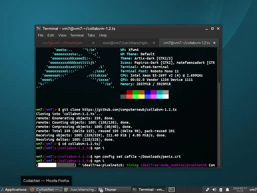This screenshot has height=193, width=257.
Task: Open the Tabs menu
Action: point(91,35)
